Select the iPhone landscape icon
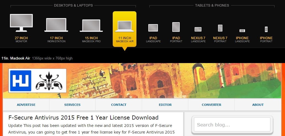Viewport: 285px width, 136px height. click(242, 30)
